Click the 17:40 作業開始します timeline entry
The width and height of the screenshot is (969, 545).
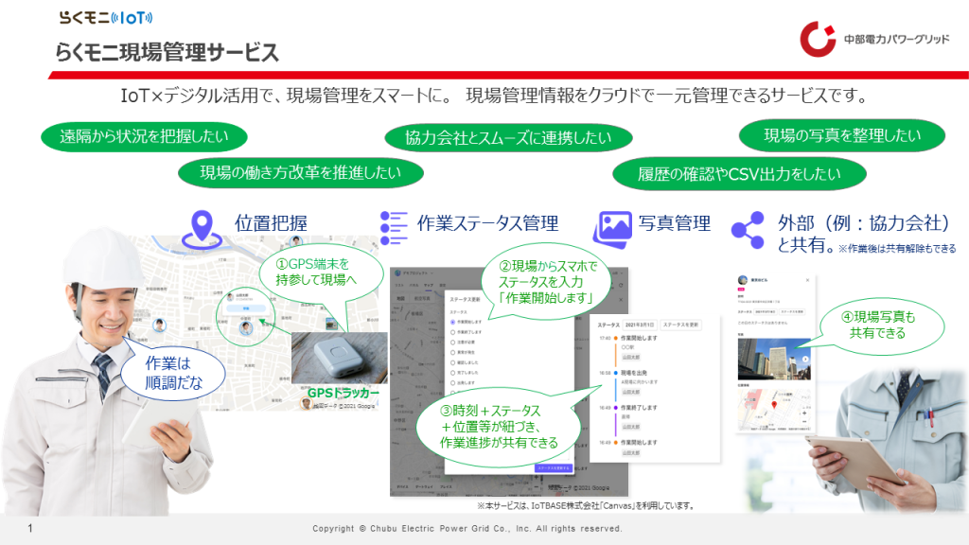pyautogui.click(x=628, y=347)
